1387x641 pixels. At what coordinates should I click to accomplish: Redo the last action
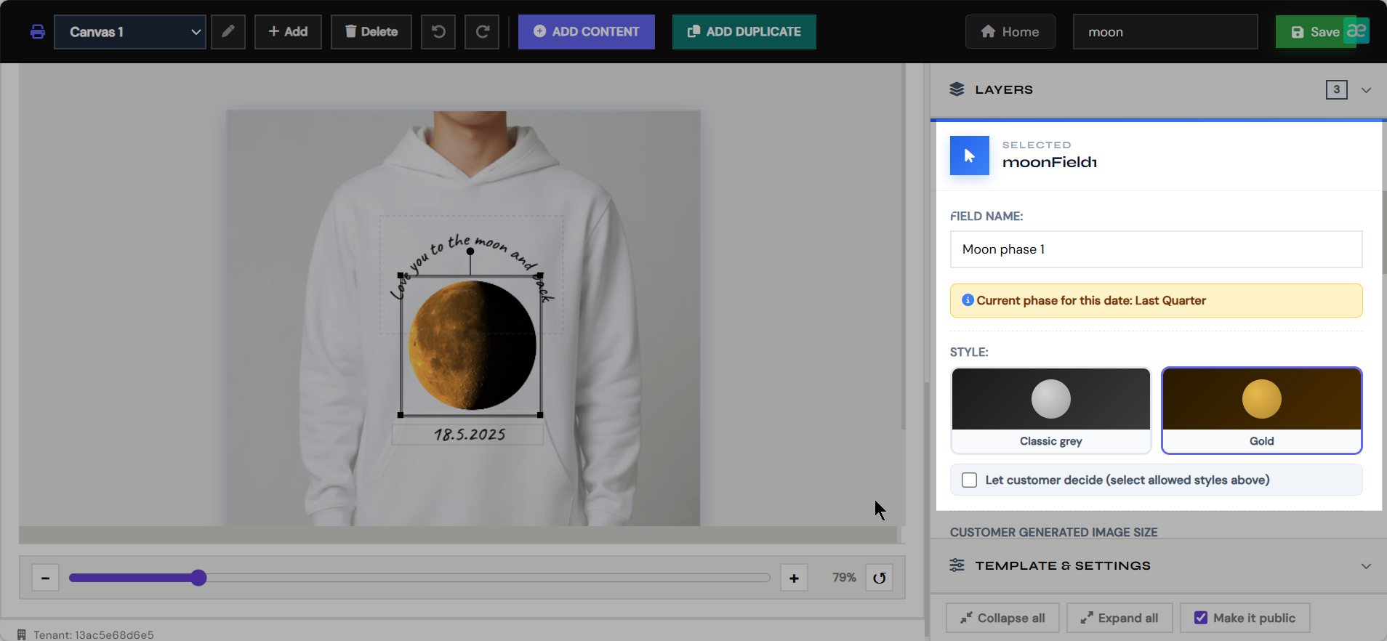[482, 32]
